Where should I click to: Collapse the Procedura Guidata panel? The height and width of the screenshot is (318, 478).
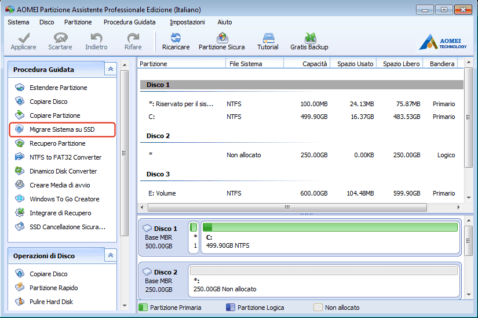(110, 69)
